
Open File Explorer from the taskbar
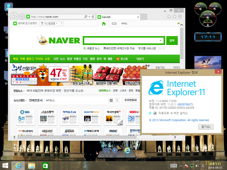(32, 166)
